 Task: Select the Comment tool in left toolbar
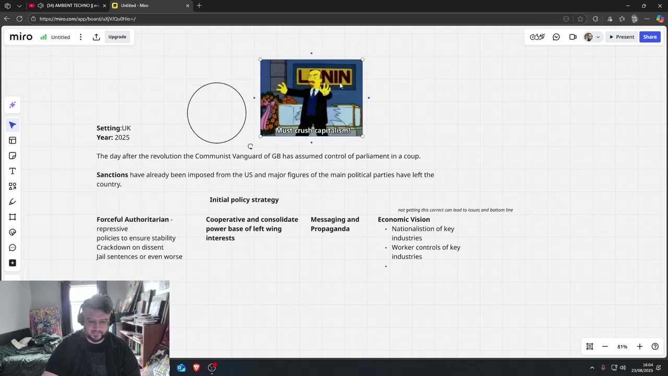pyautogui.click(x=13, y=248)
